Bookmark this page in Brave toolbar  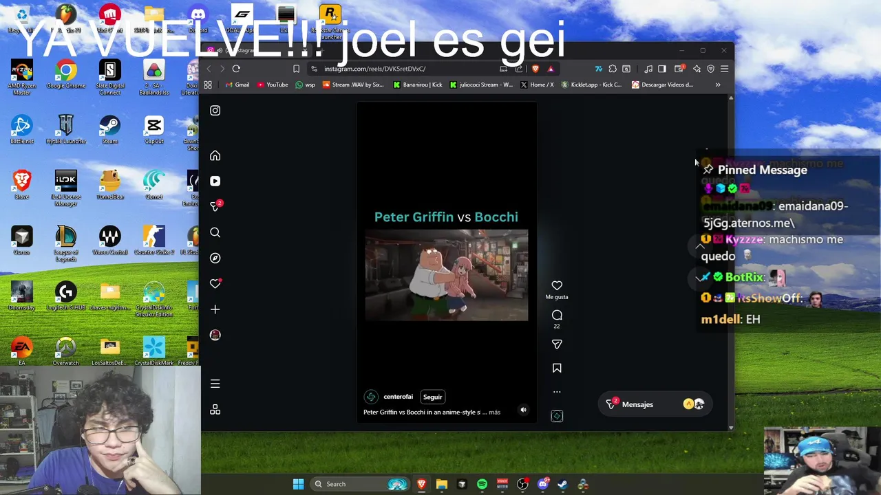pyautogui.click(x=296, y=69)
